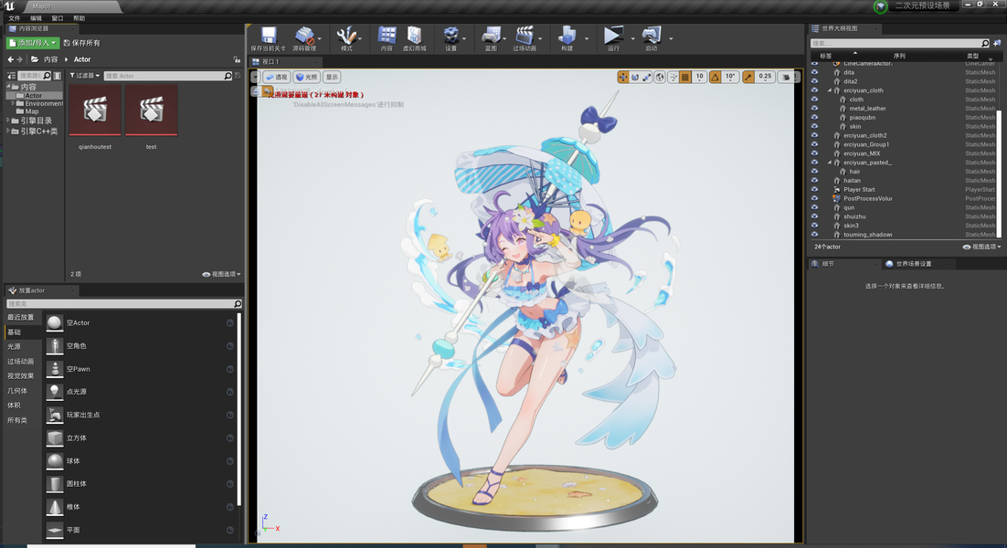Viewport: 1007px width, 548px height.
Task: Toggle surface snapping icon in viewport
Action: click(x=673, y=77)
